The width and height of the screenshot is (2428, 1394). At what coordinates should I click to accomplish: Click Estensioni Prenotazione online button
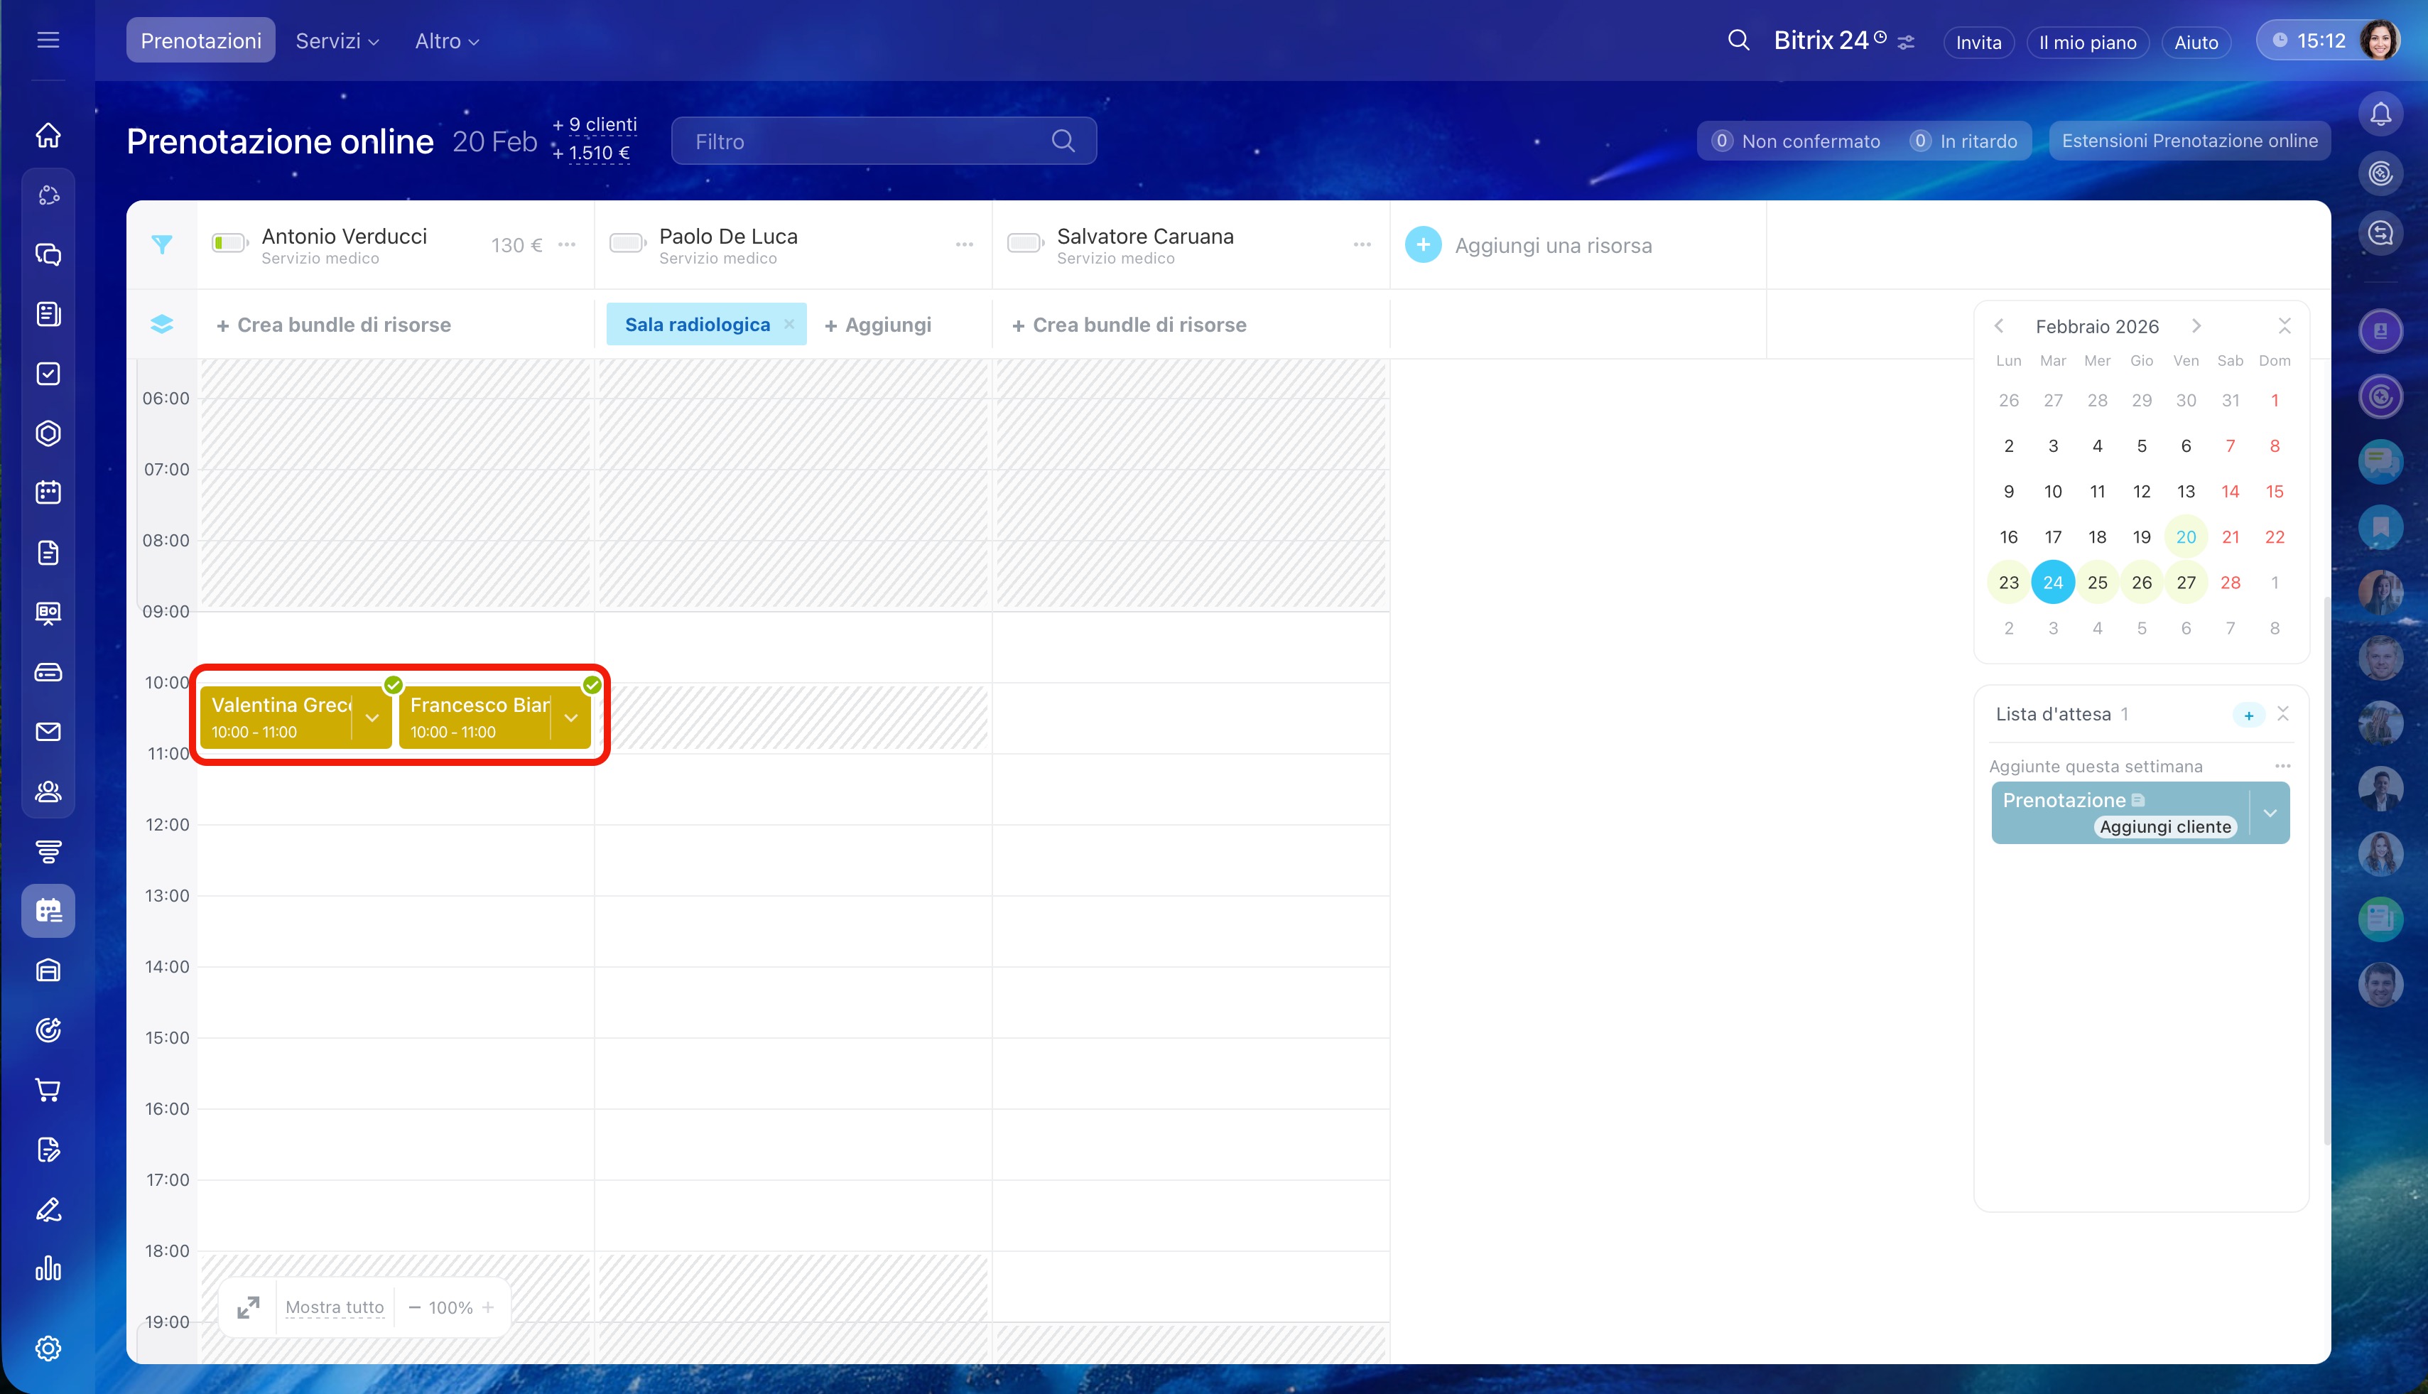tap(2189, 141)
